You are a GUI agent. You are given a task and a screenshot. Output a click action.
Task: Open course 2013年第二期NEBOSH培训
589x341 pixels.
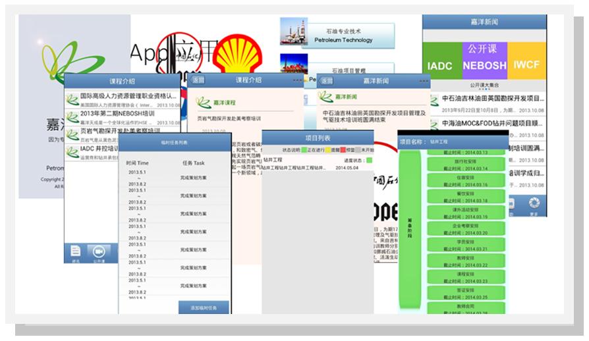(x=123, y=117)
